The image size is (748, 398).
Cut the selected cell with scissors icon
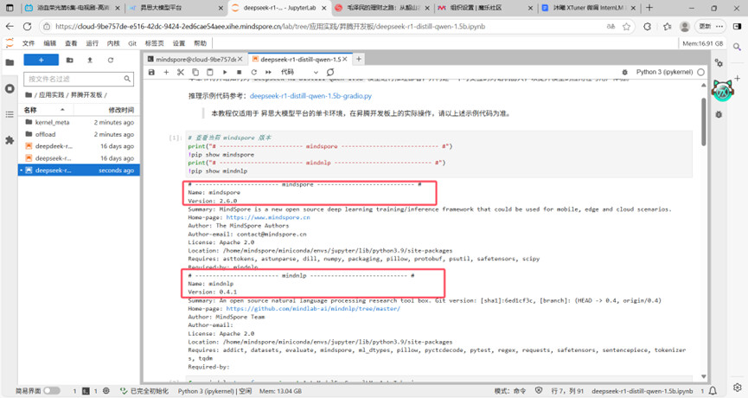(181, 73)
